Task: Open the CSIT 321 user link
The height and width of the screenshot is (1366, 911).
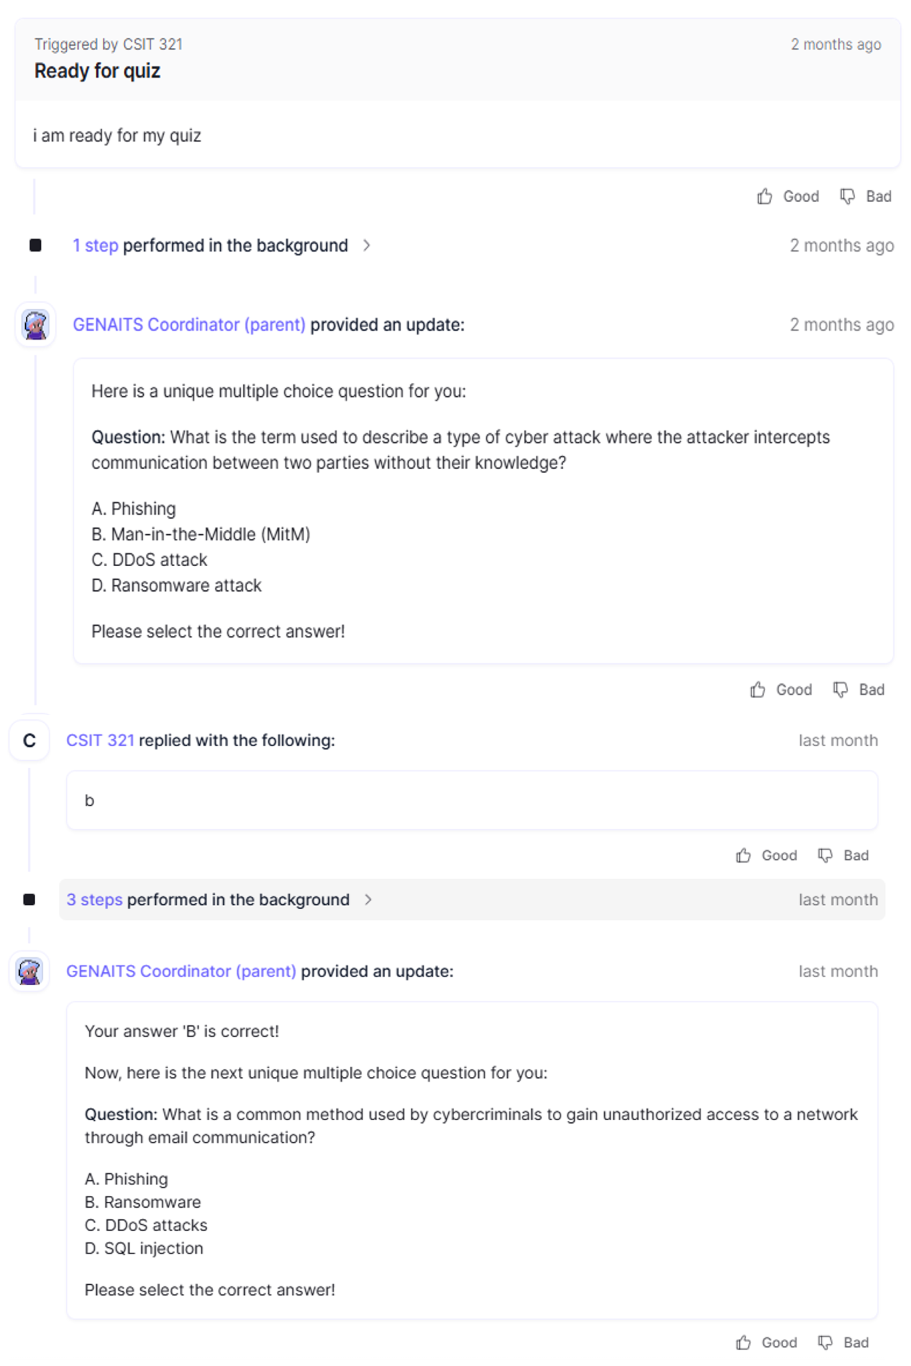Action: pos(100,740)
